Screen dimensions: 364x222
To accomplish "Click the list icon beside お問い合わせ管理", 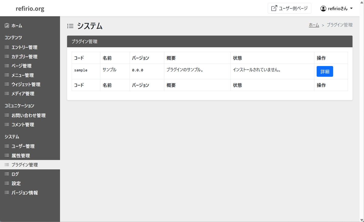I will tap(7, 115).
